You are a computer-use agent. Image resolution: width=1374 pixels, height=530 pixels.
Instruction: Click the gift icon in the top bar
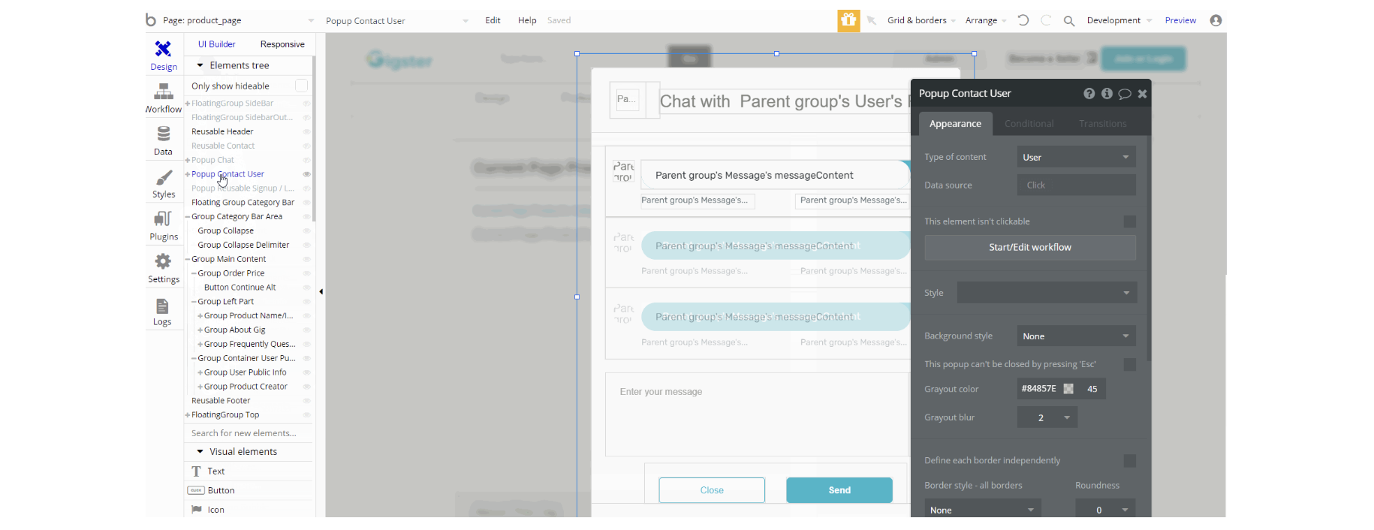click(x=848, y=20)
